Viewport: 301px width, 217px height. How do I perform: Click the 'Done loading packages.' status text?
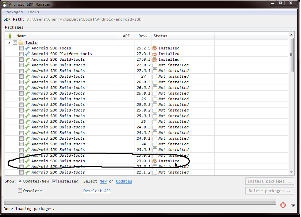coord(29,209)
